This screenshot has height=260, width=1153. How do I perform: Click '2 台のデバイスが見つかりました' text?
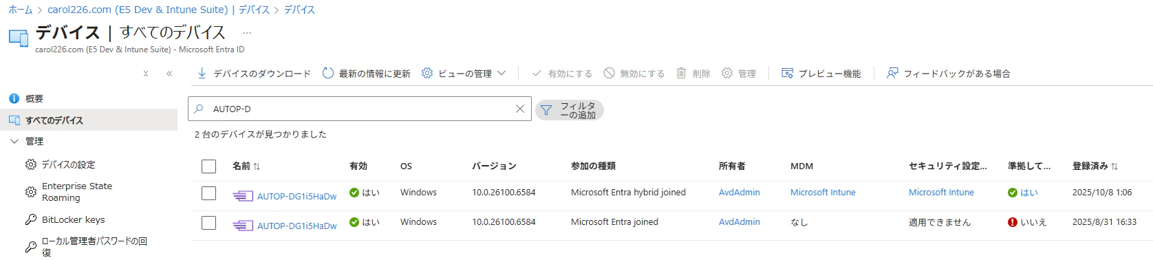(x=261, y=134)
